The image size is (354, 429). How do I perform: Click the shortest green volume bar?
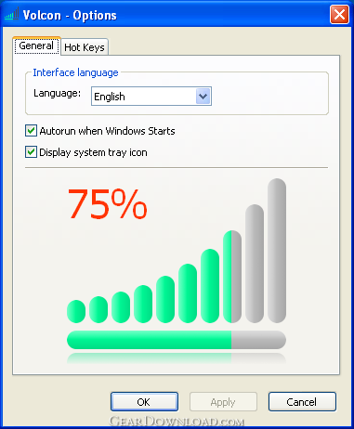pos(76,311)
